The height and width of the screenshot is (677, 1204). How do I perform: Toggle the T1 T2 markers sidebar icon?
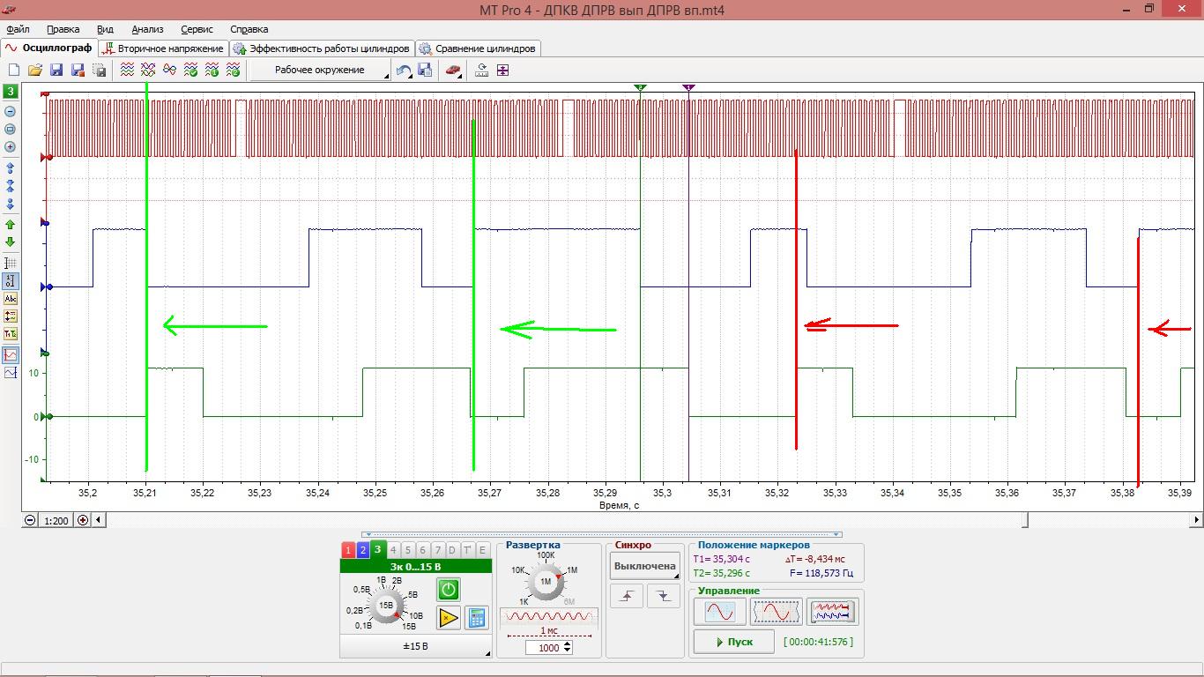(x=11, y=334)
